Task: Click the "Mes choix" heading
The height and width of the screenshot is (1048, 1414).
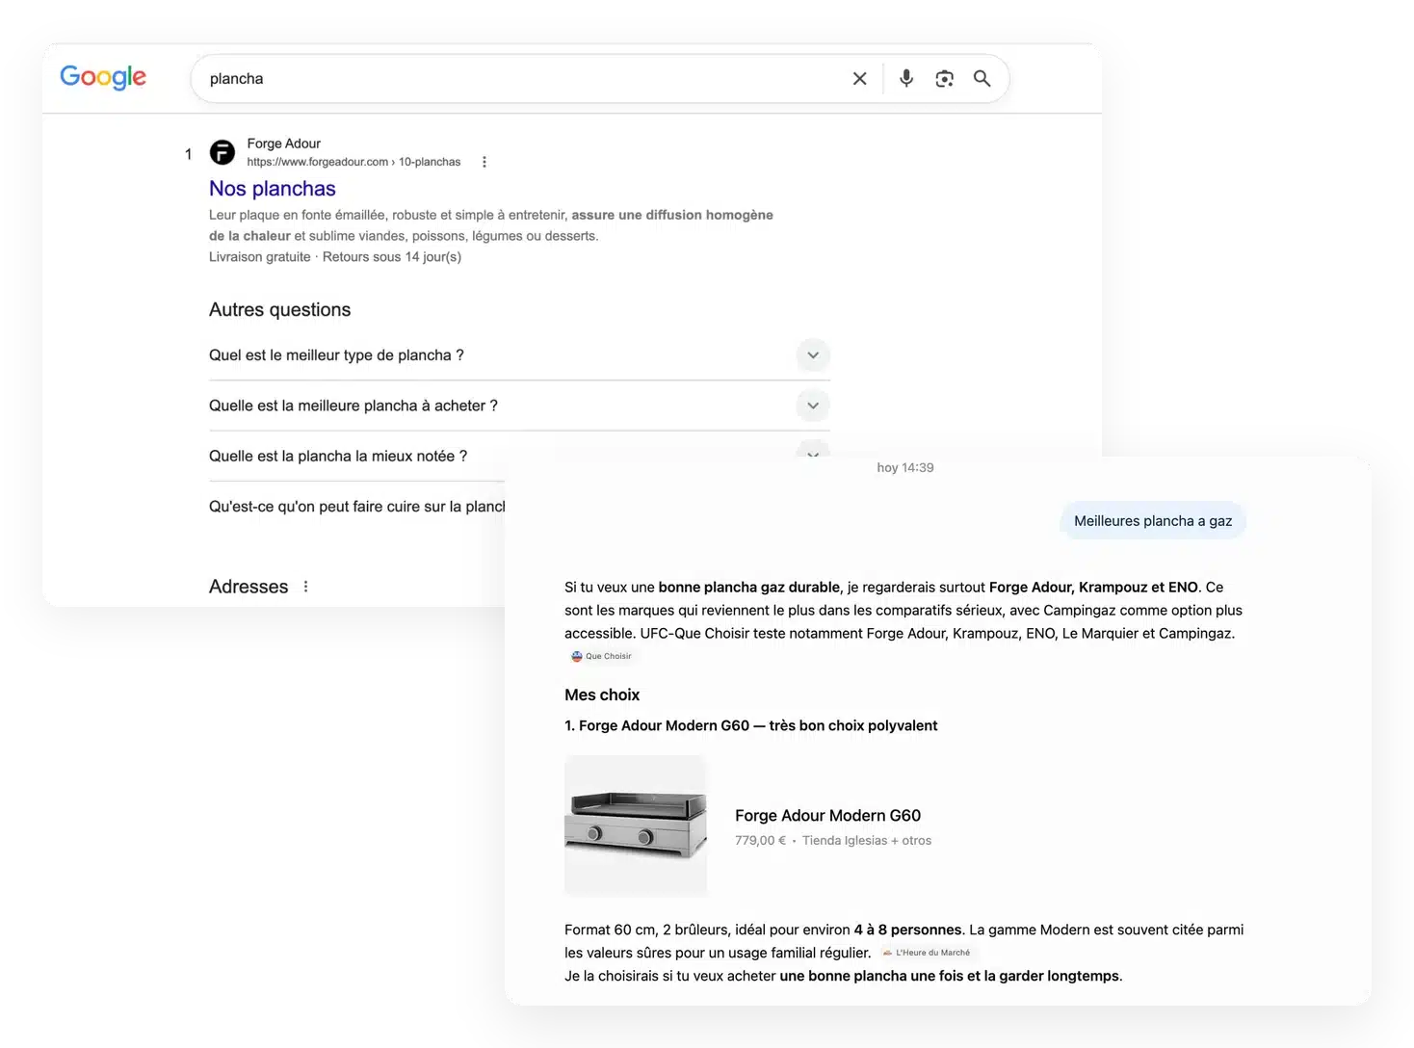Action: 602,694
